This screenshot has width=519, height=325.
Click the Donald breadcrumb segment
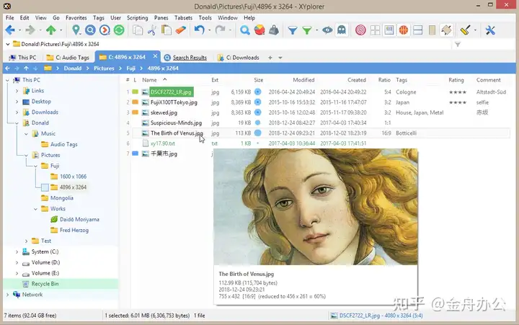coord(73,68)
